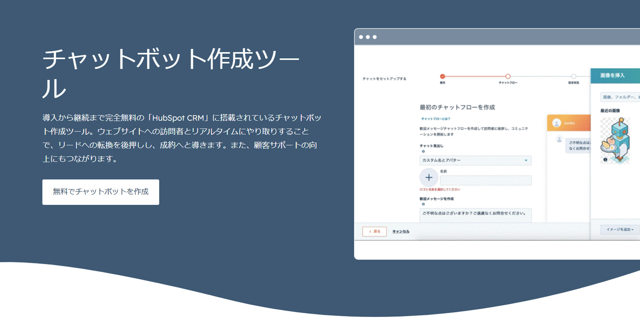Click the grey user avatar beside chat bubble

pyautogui.click(x=559, y=140)
